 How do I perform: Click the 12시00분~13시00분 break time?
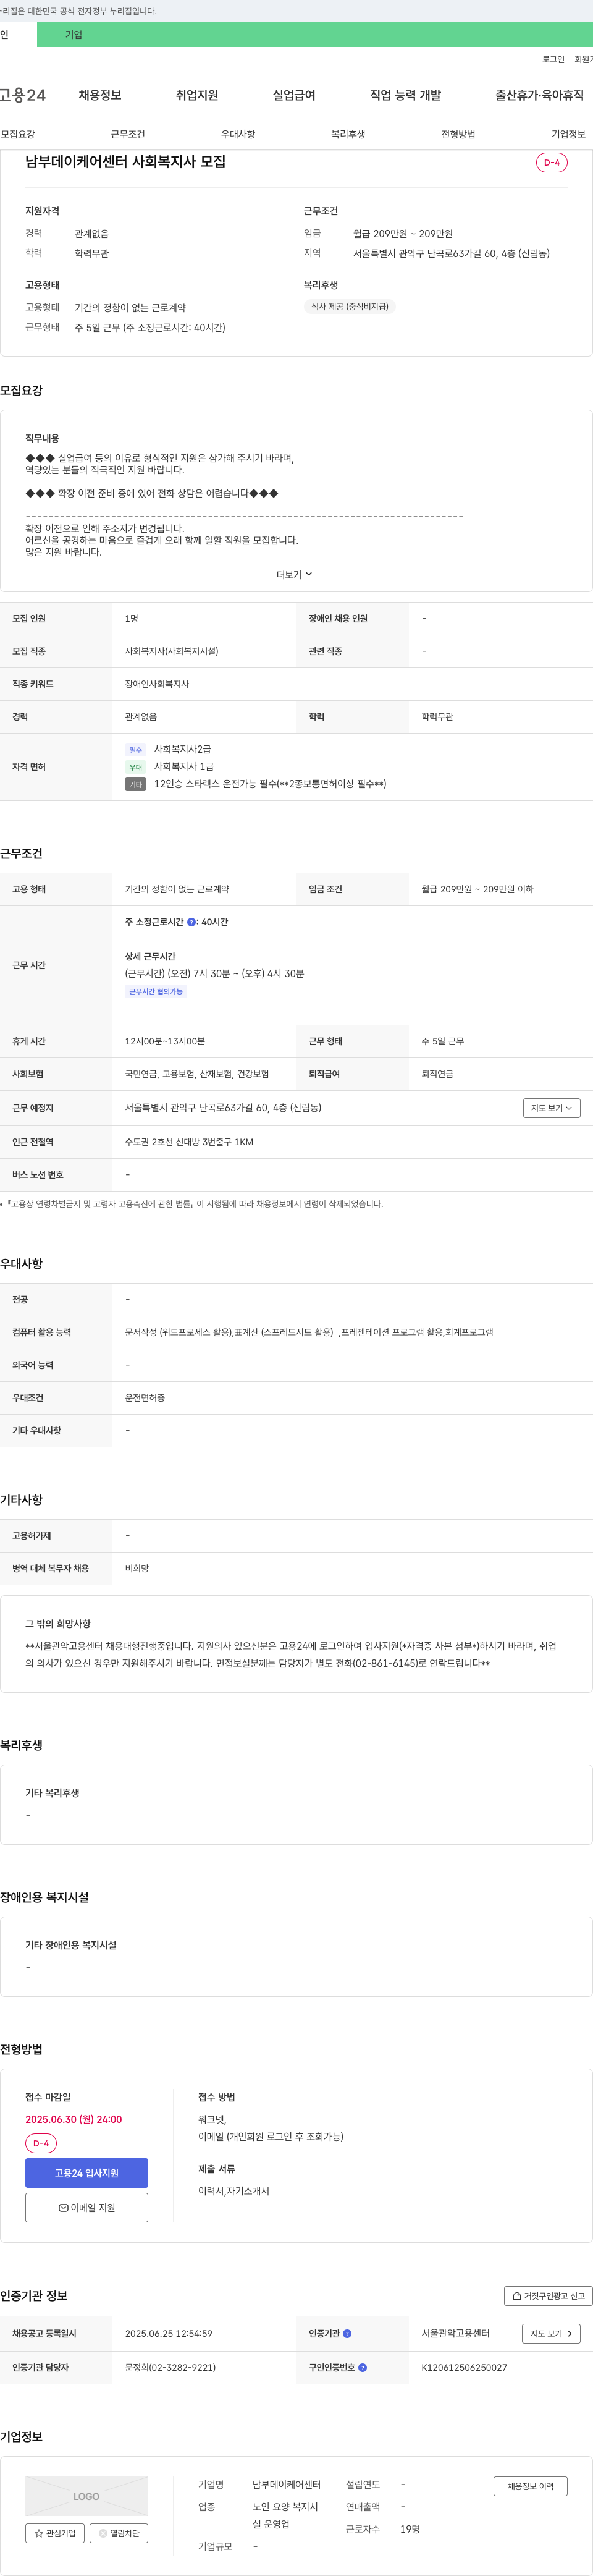tap(165, 1041)
